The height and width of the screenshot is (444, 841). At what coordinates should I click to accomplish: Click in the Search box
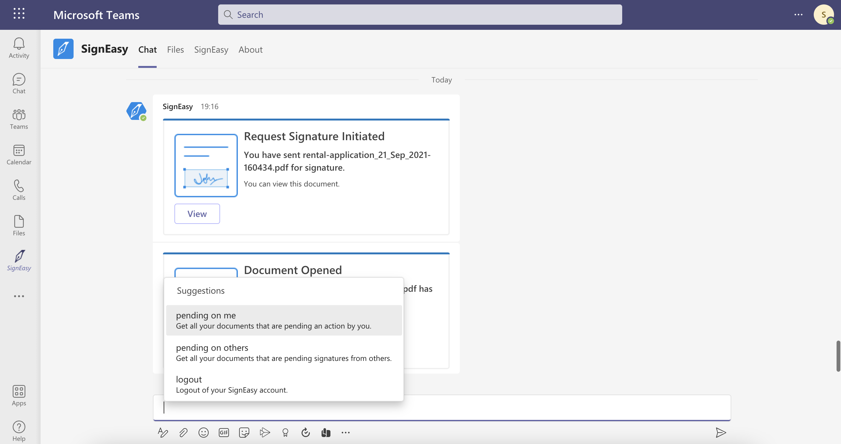(x=420, y=15)
